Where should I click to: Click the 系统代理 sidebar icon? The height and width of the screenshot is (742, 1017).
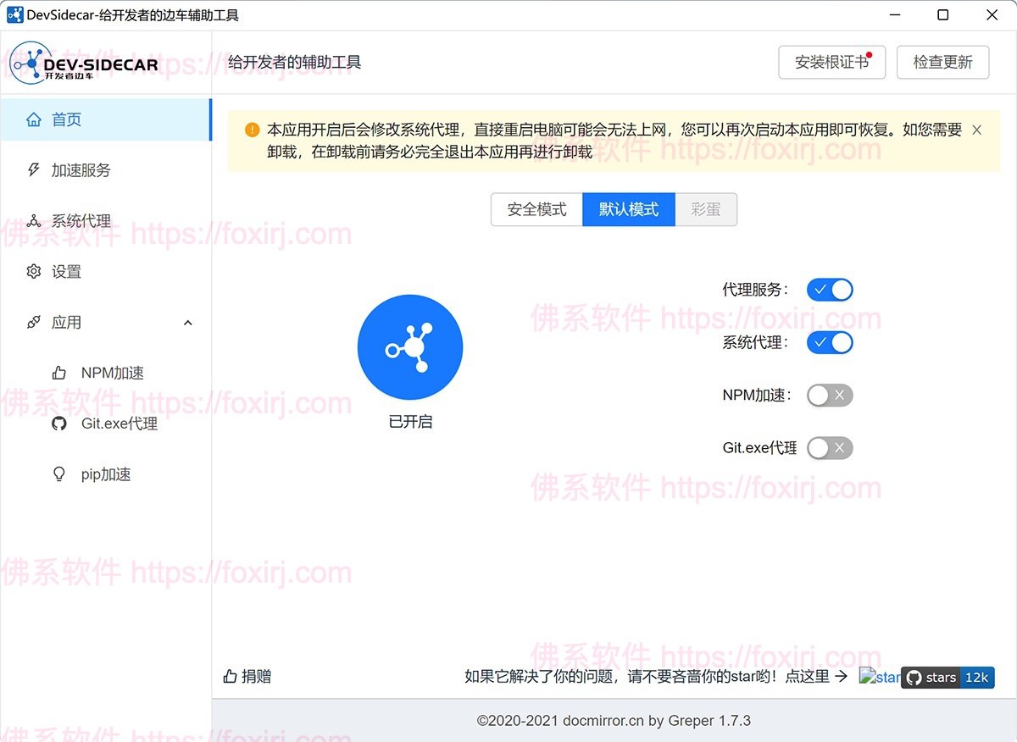tap(33, 221)
